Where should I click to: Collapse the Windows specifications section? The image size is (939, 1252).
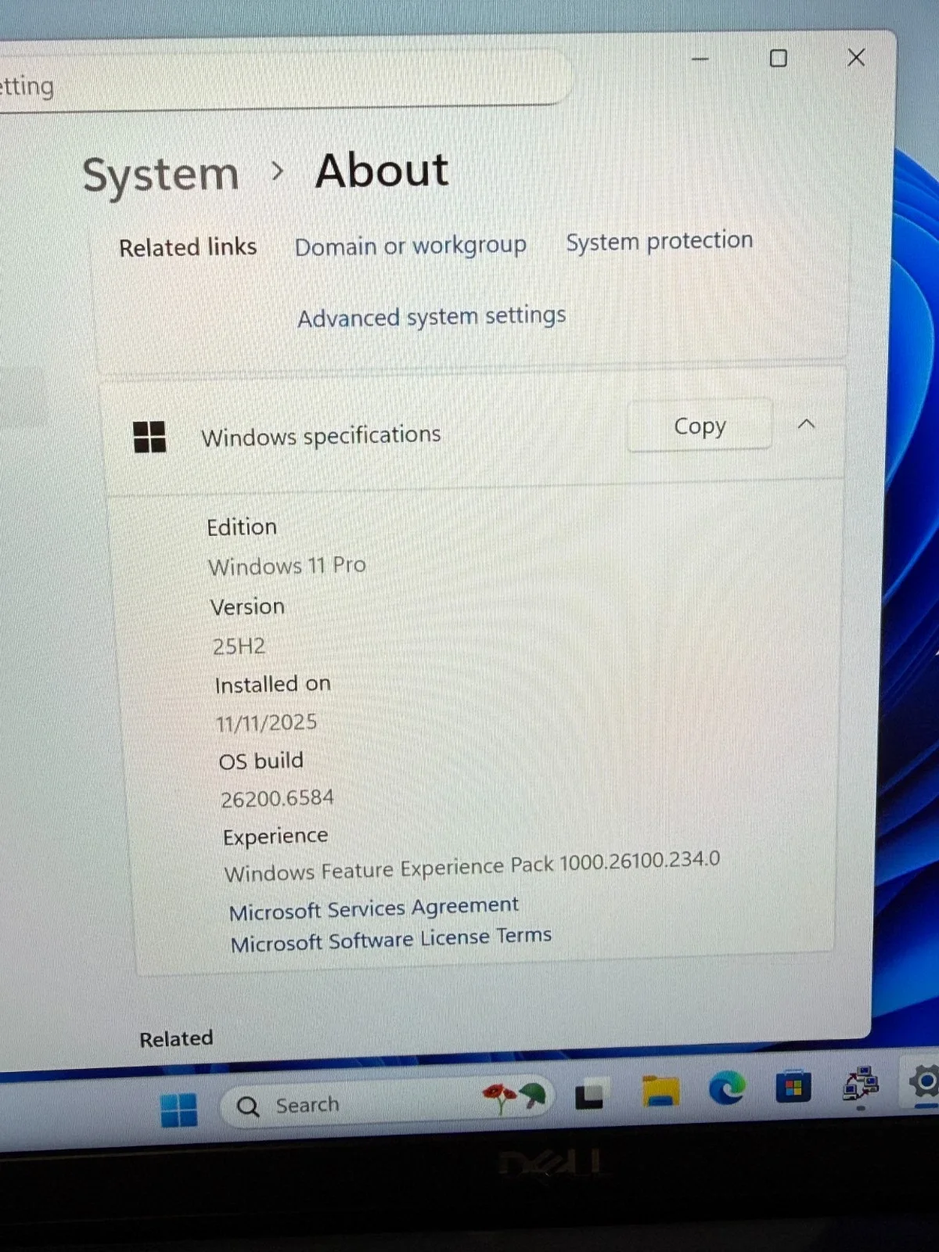click(x=806, y=424)
